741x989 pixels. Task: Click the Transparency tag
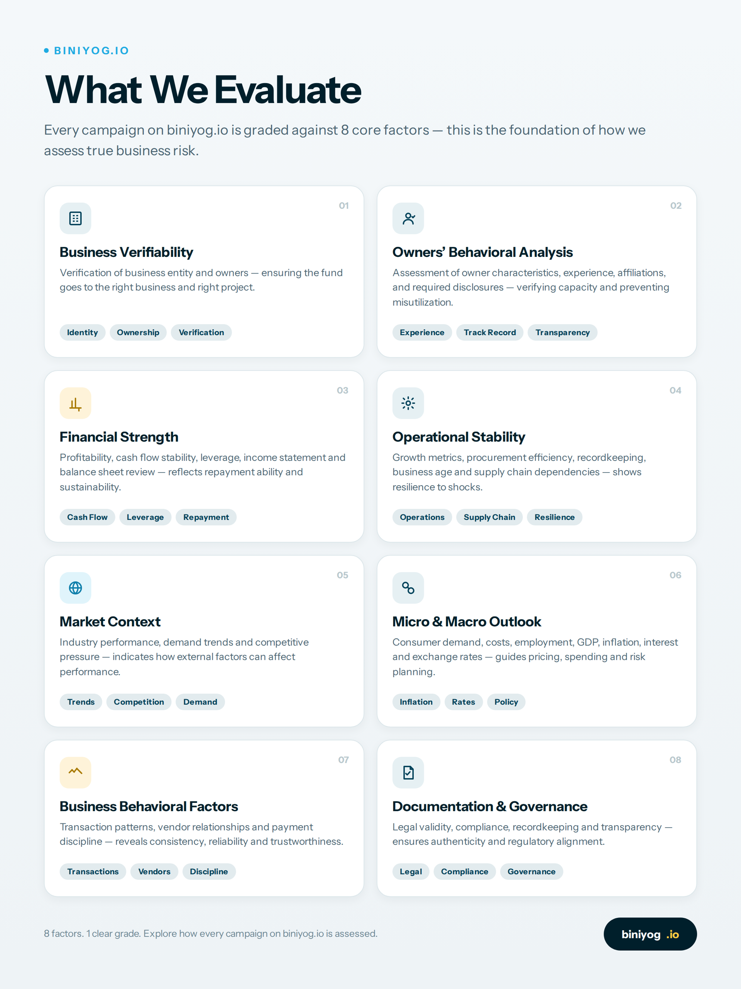pyautogui.click(x=562, y=332)
